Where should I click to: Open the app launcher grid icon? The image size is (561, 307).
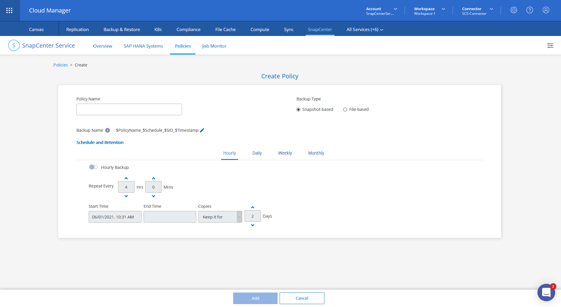tap(9, 10)
